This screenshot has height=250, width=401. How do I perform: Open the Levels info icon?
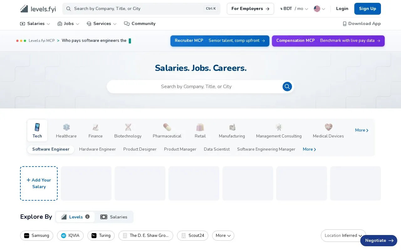click(x=87, y=217)
